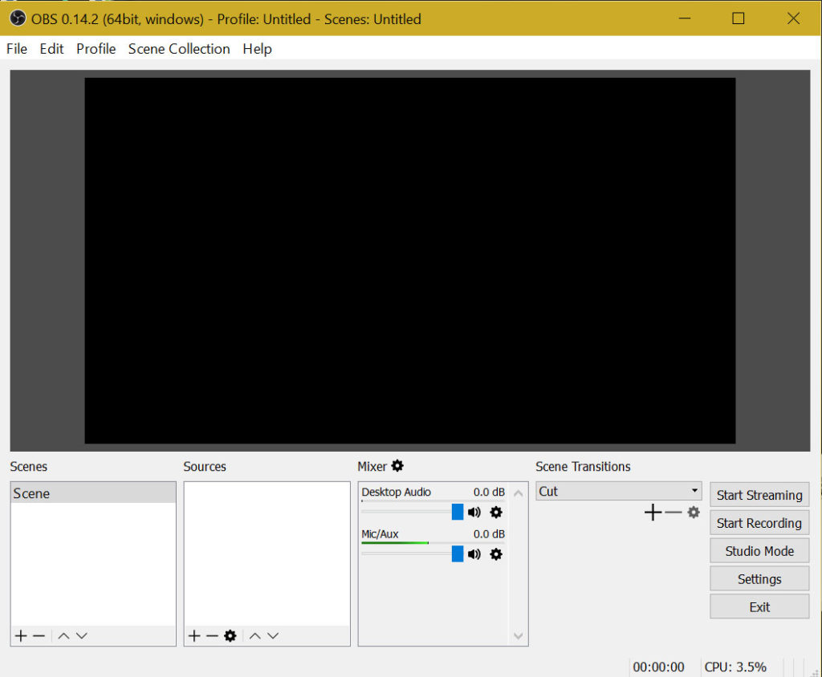Click the CPU: 3.5% status text
The image size is (822, 677).
tap(735, 667)
